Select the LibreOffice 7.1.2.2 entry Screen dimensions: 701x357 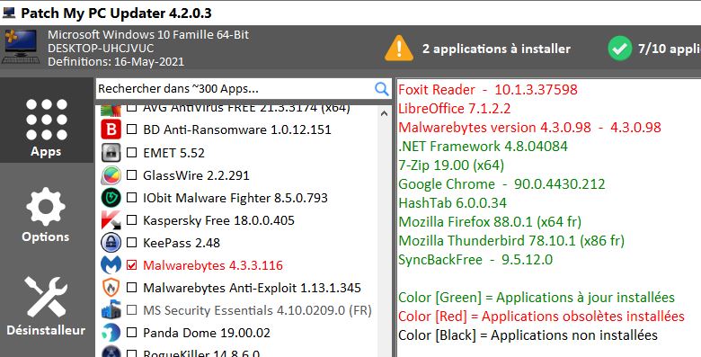tap(454, 109)
